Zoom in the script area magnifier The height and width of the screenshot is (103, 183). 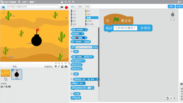point(174,98)
